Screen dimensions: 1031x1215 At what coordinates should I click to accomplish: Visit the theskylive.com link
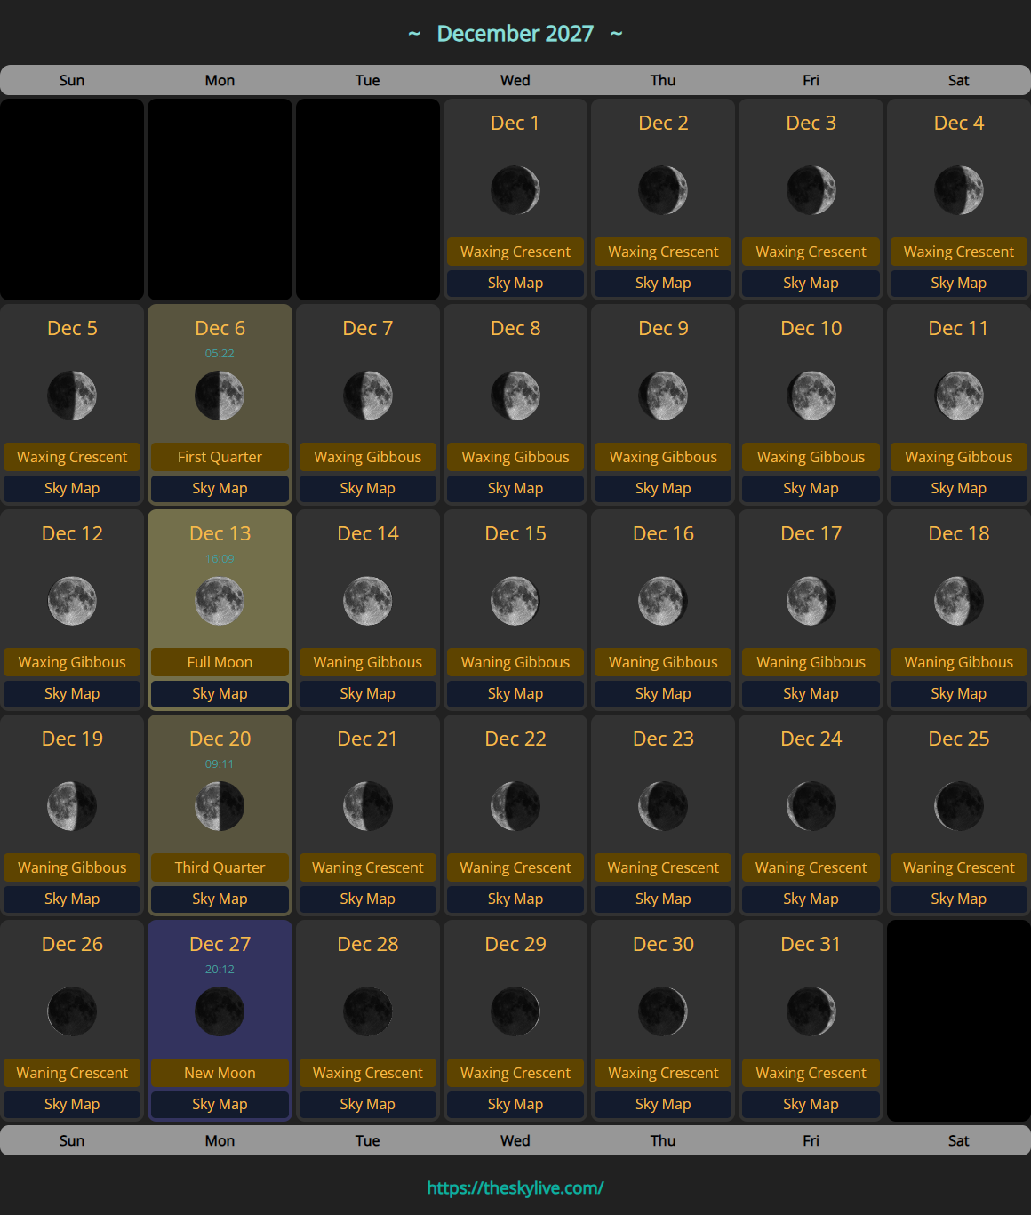click(515, 1187)
